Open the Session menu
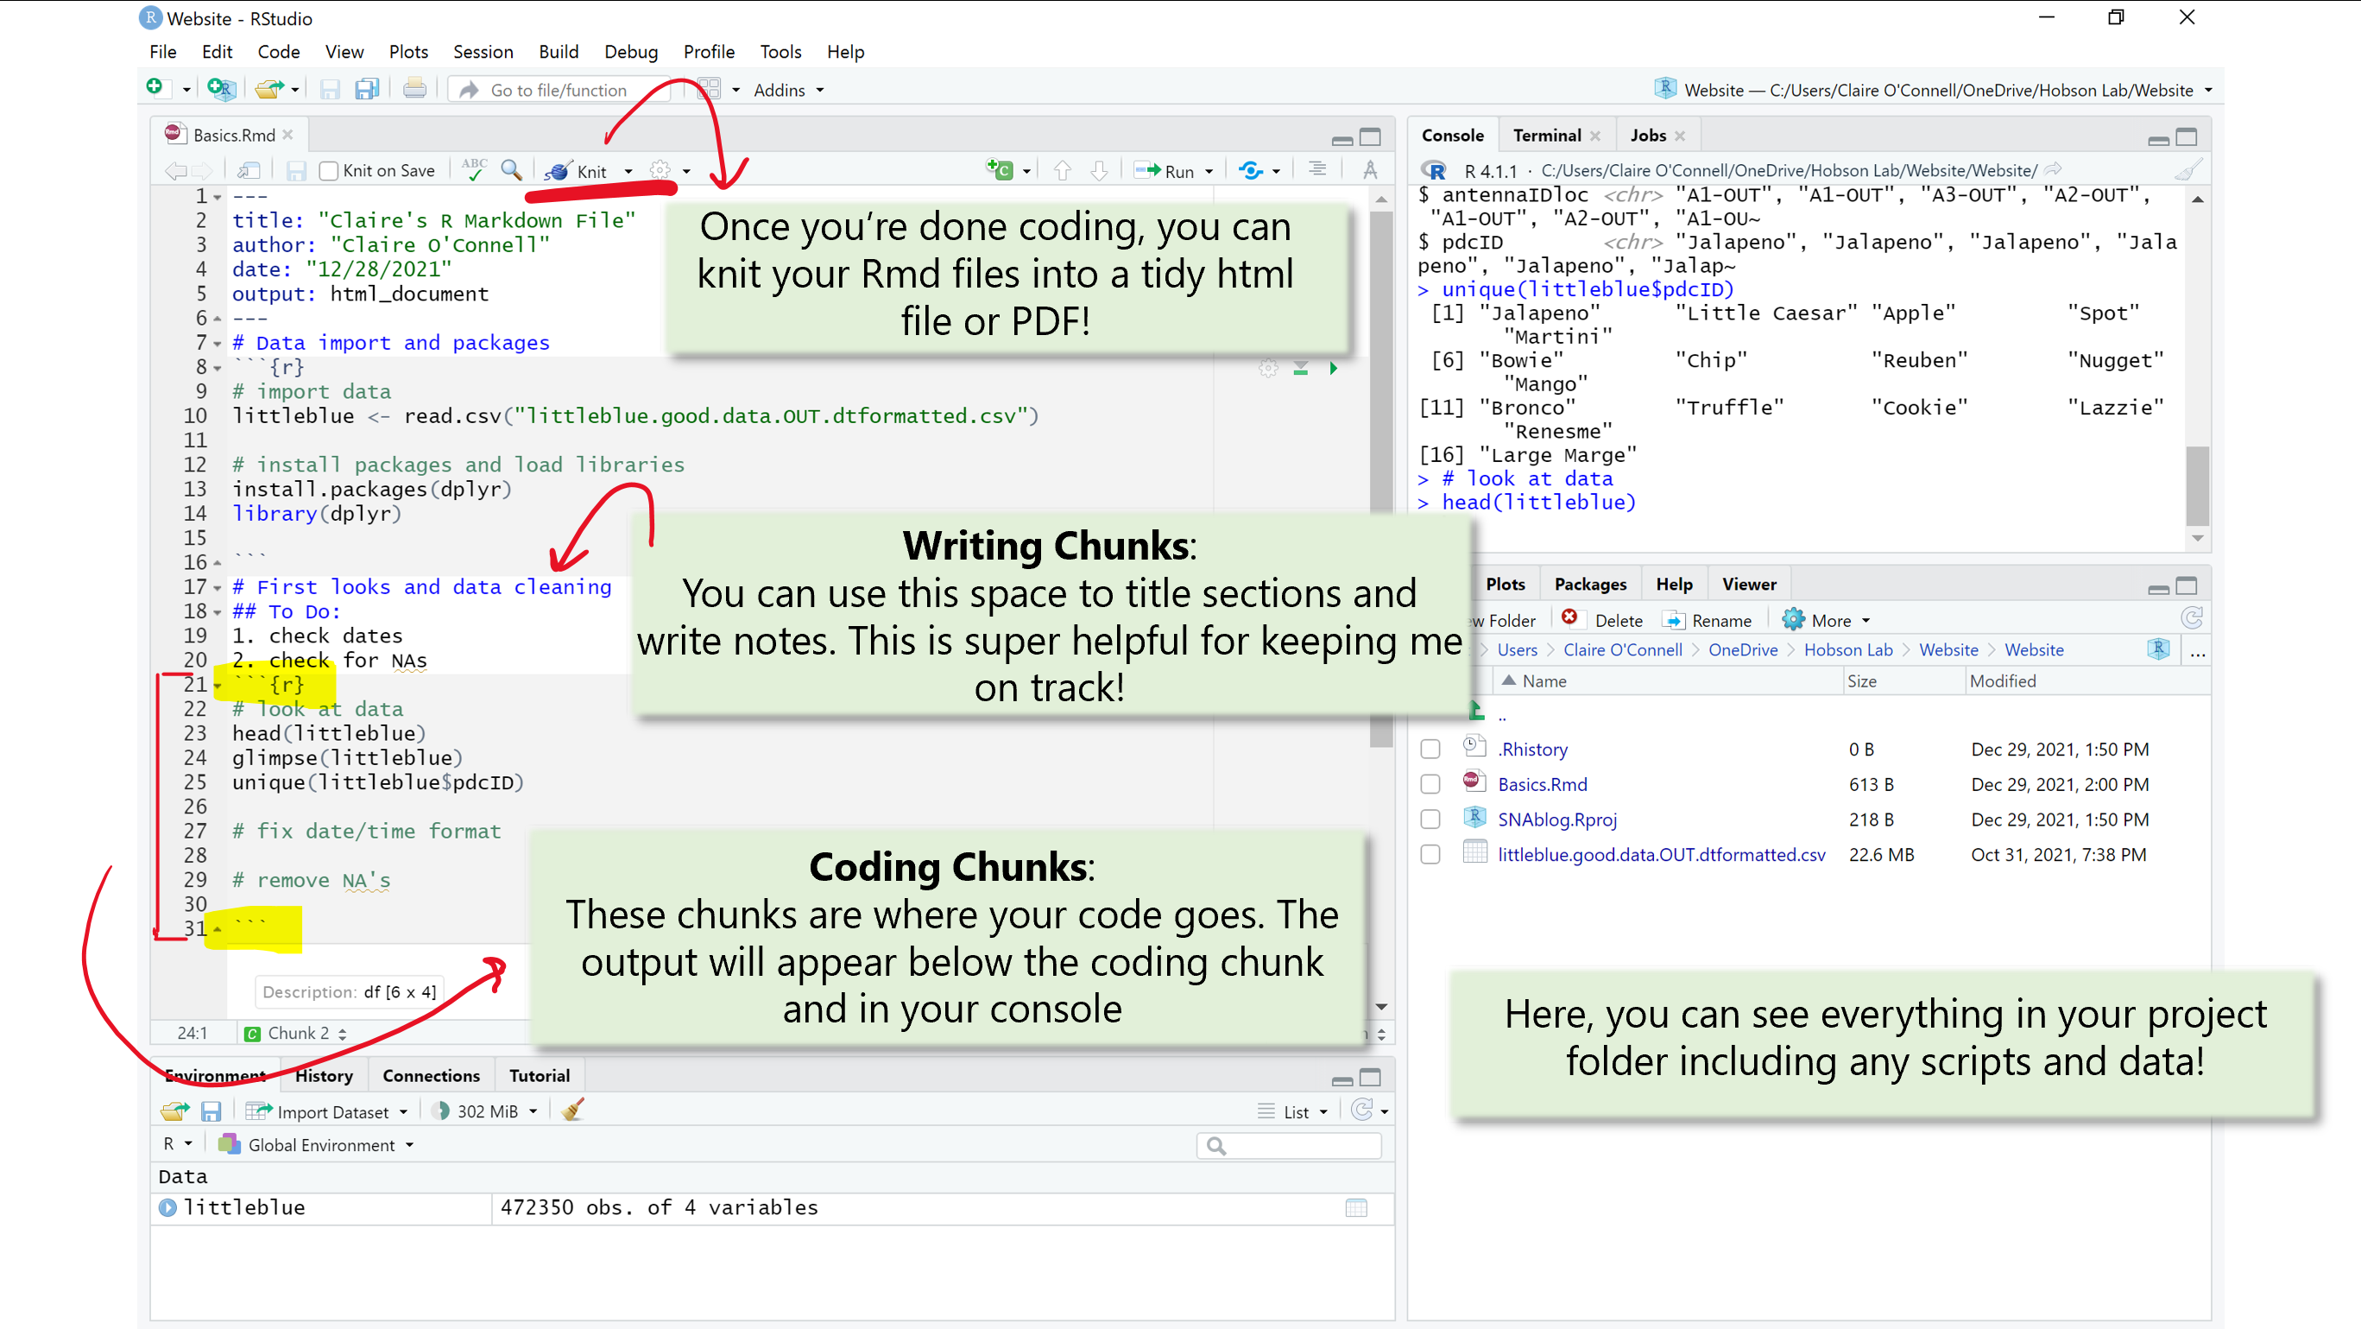Image resolution: width=2361 pixels, height=1329 pixels. click(483, 51)
